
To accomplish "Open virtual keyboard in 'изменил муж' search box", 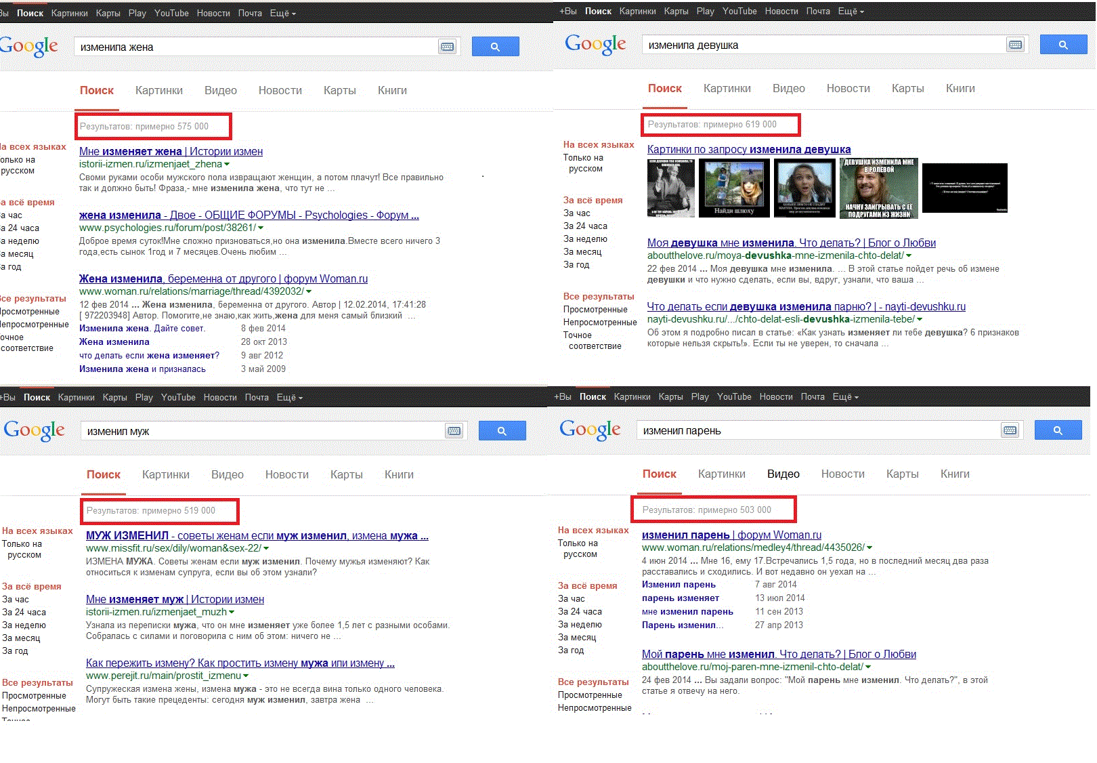I will coord(454,431).
